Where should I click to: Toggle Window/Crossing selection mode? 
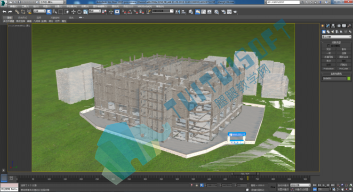(x=67, y=12)
